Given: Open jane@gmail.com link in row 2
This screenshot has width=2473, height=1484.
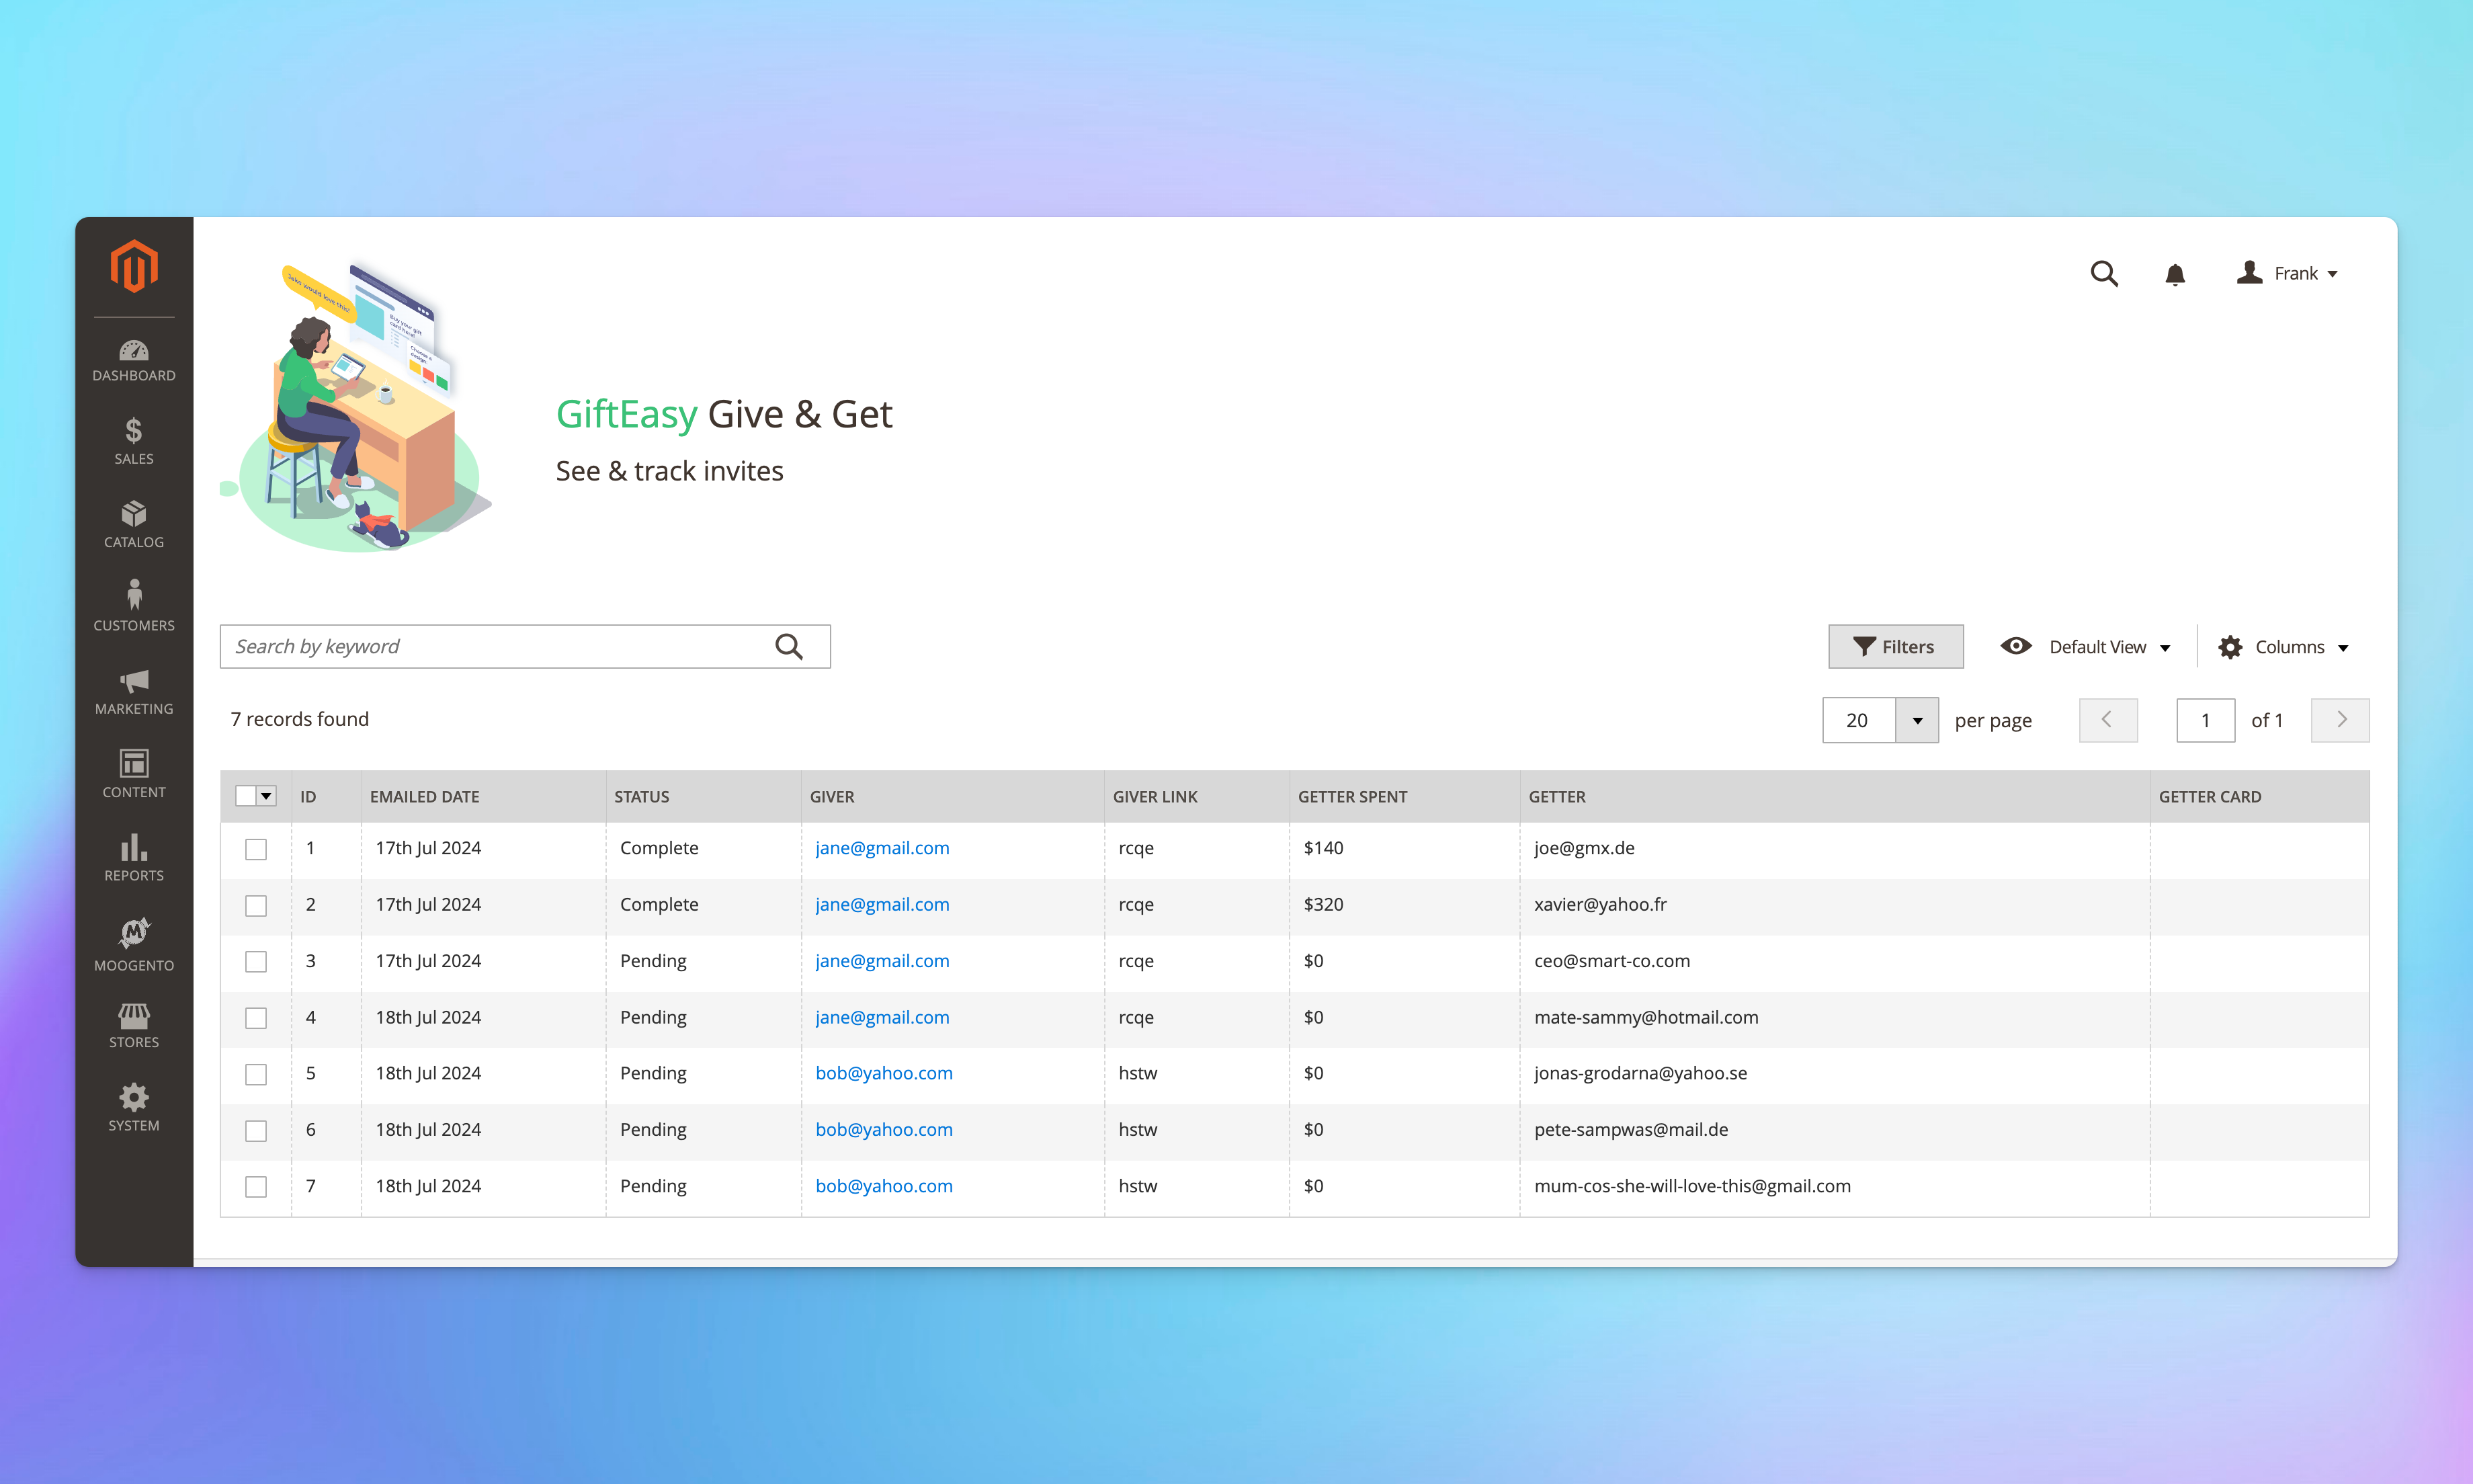Looking at the screenshot, I should [x=882, y=904].
